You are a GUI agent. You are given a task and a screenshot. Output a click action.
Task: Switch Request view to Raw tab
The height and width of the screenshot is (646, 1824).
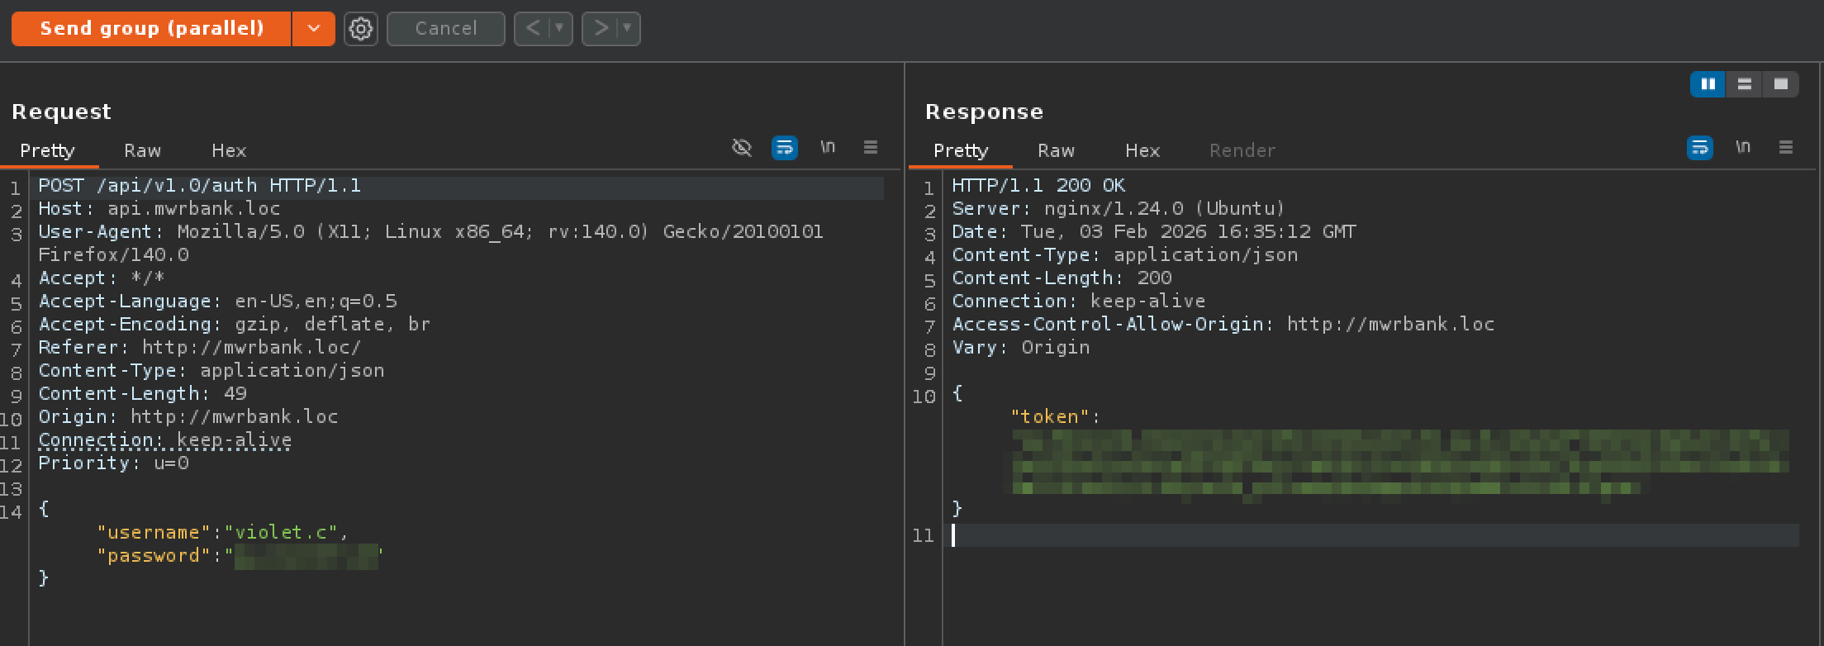pyautogui.click(x=142, y=150)
